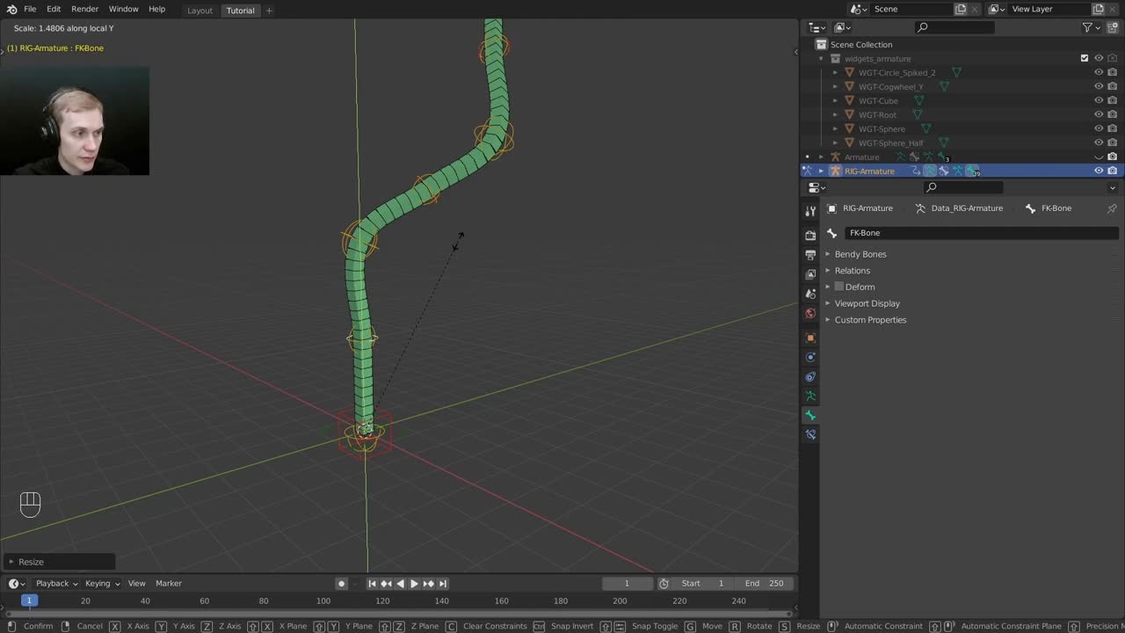Screen dimensions: 1125x633
Task: Open the Output properties tab
Action: 810,255
